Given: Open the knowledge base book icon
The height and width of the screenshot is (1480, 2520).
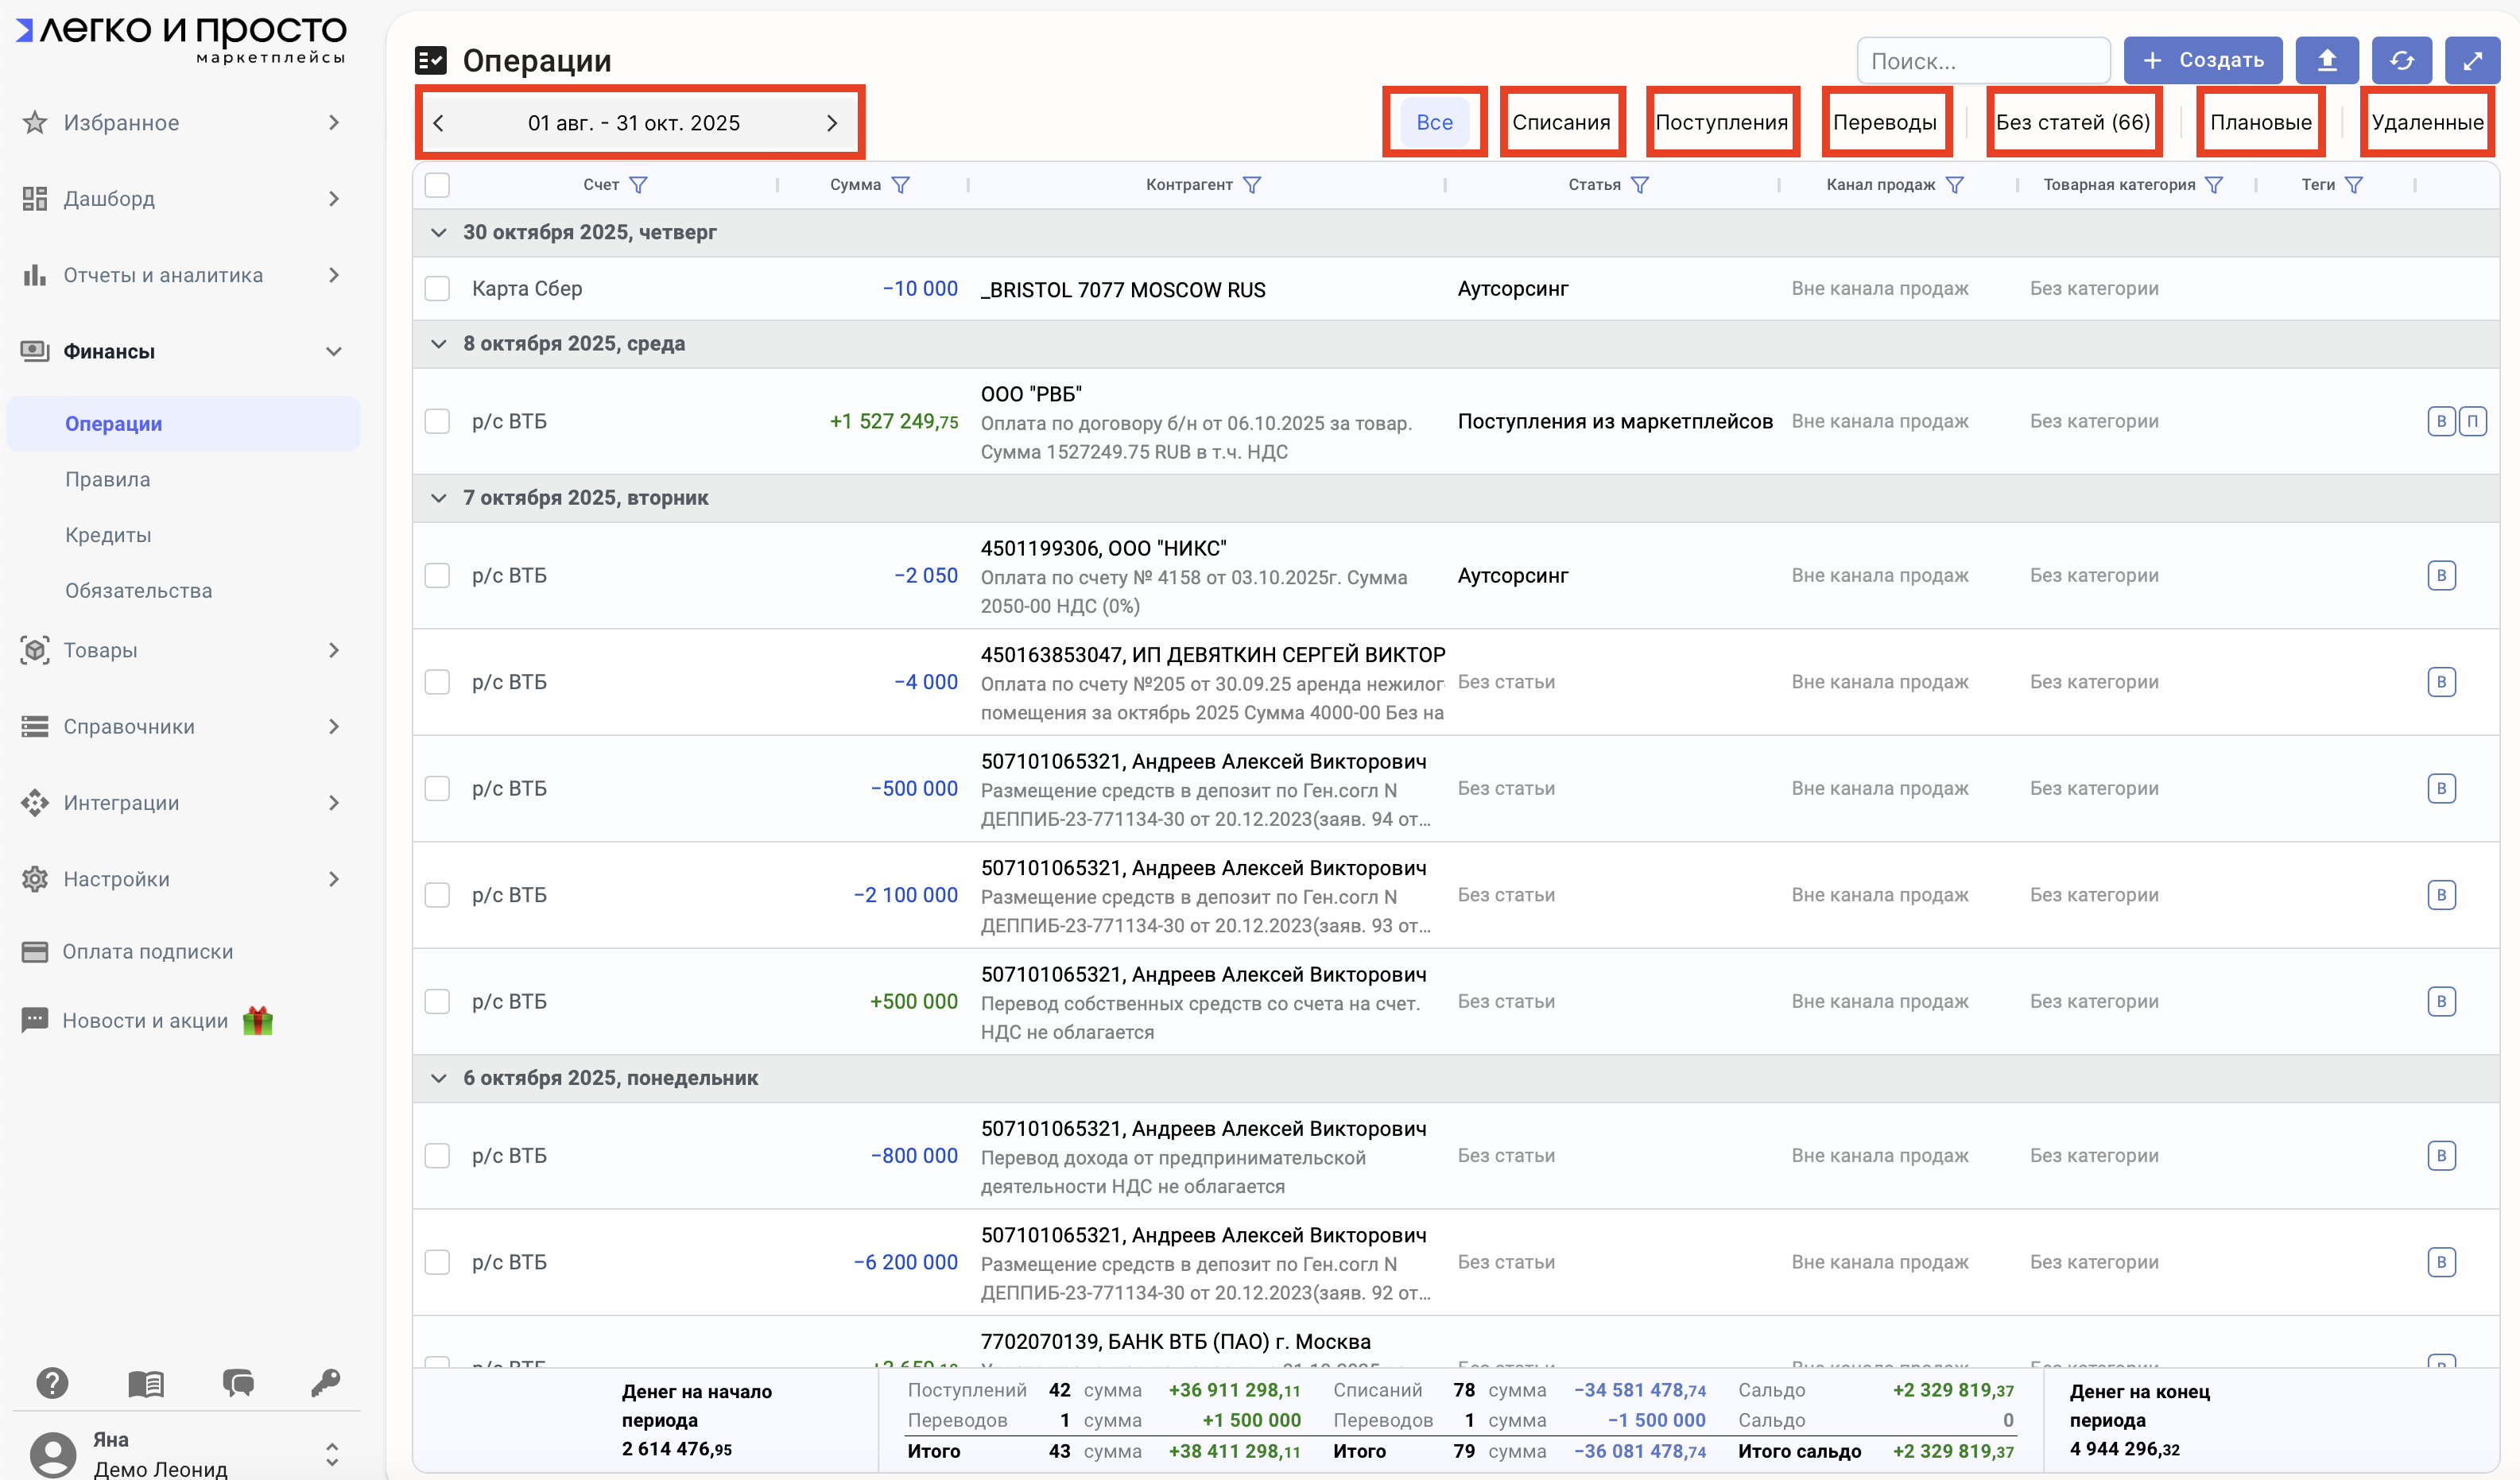Looking at the screenshot, I should pyautogui.click(x=146, y=1383).
